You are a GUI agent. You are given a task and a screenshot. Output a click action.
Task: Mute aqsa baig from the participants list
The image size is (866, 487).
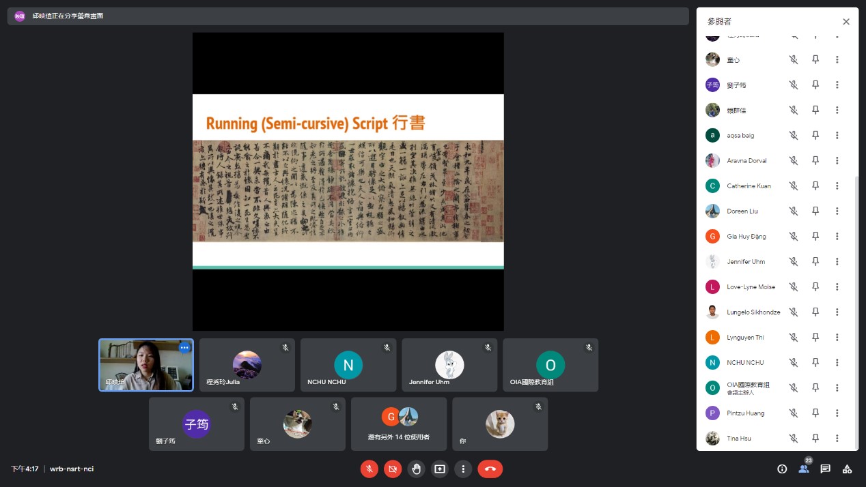pyautogui.click(x=794, y=135)
